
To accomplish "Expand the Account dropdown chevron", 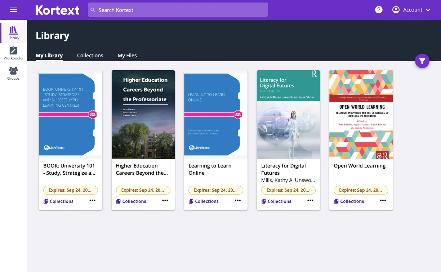I will 428,10.
